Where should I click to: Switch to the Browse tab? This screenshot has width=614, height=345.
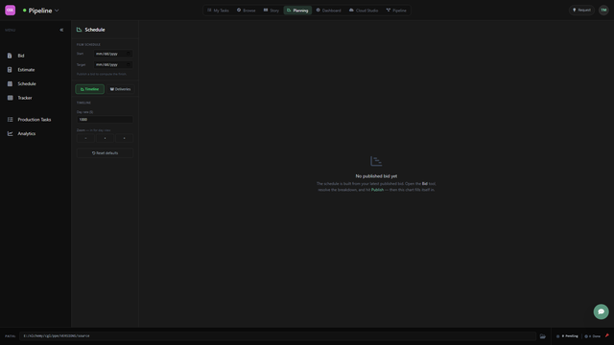pos(246,11)
